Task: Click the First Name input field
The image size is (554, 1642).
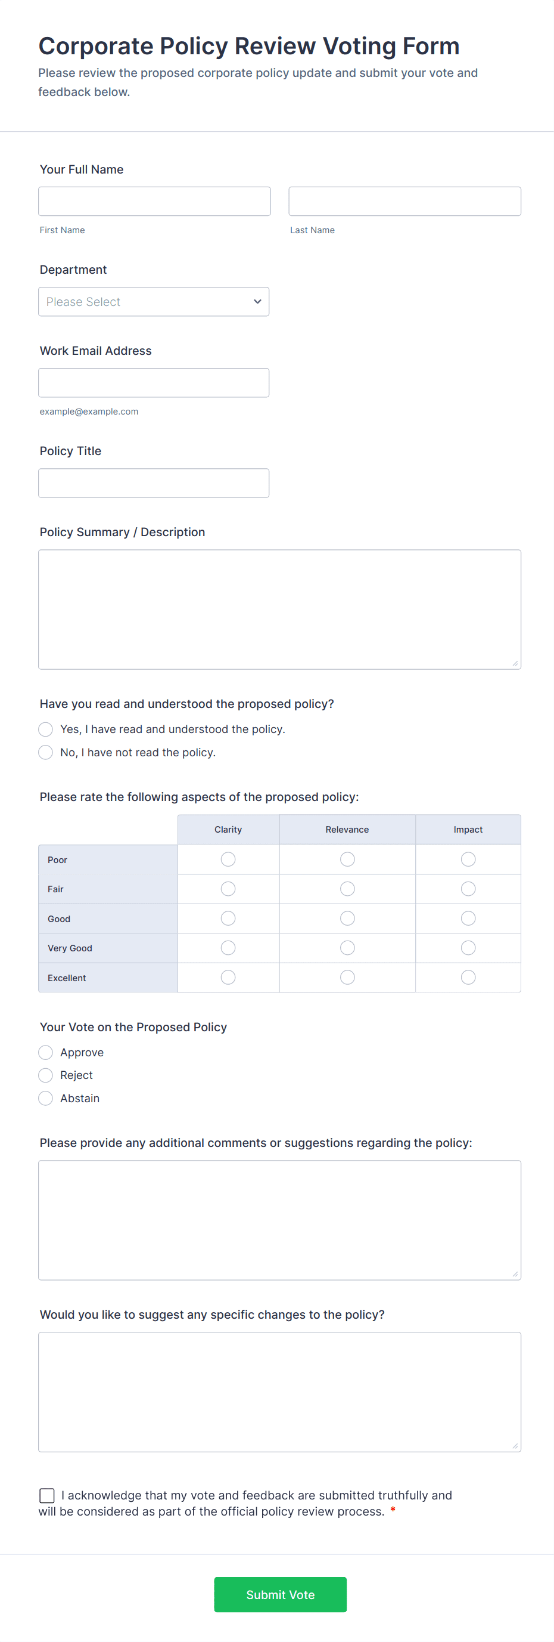Action: point(154,202)
